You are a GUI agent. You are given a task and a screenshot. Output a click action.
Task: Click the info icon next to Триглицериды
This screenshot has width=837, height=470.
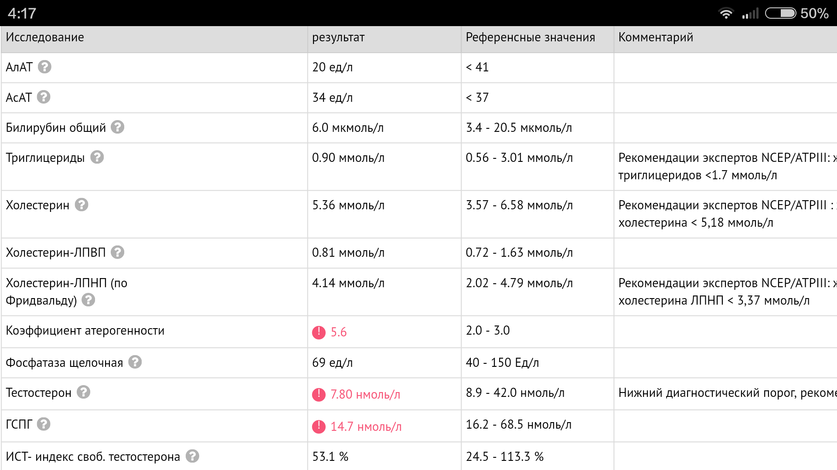point(97,157)
